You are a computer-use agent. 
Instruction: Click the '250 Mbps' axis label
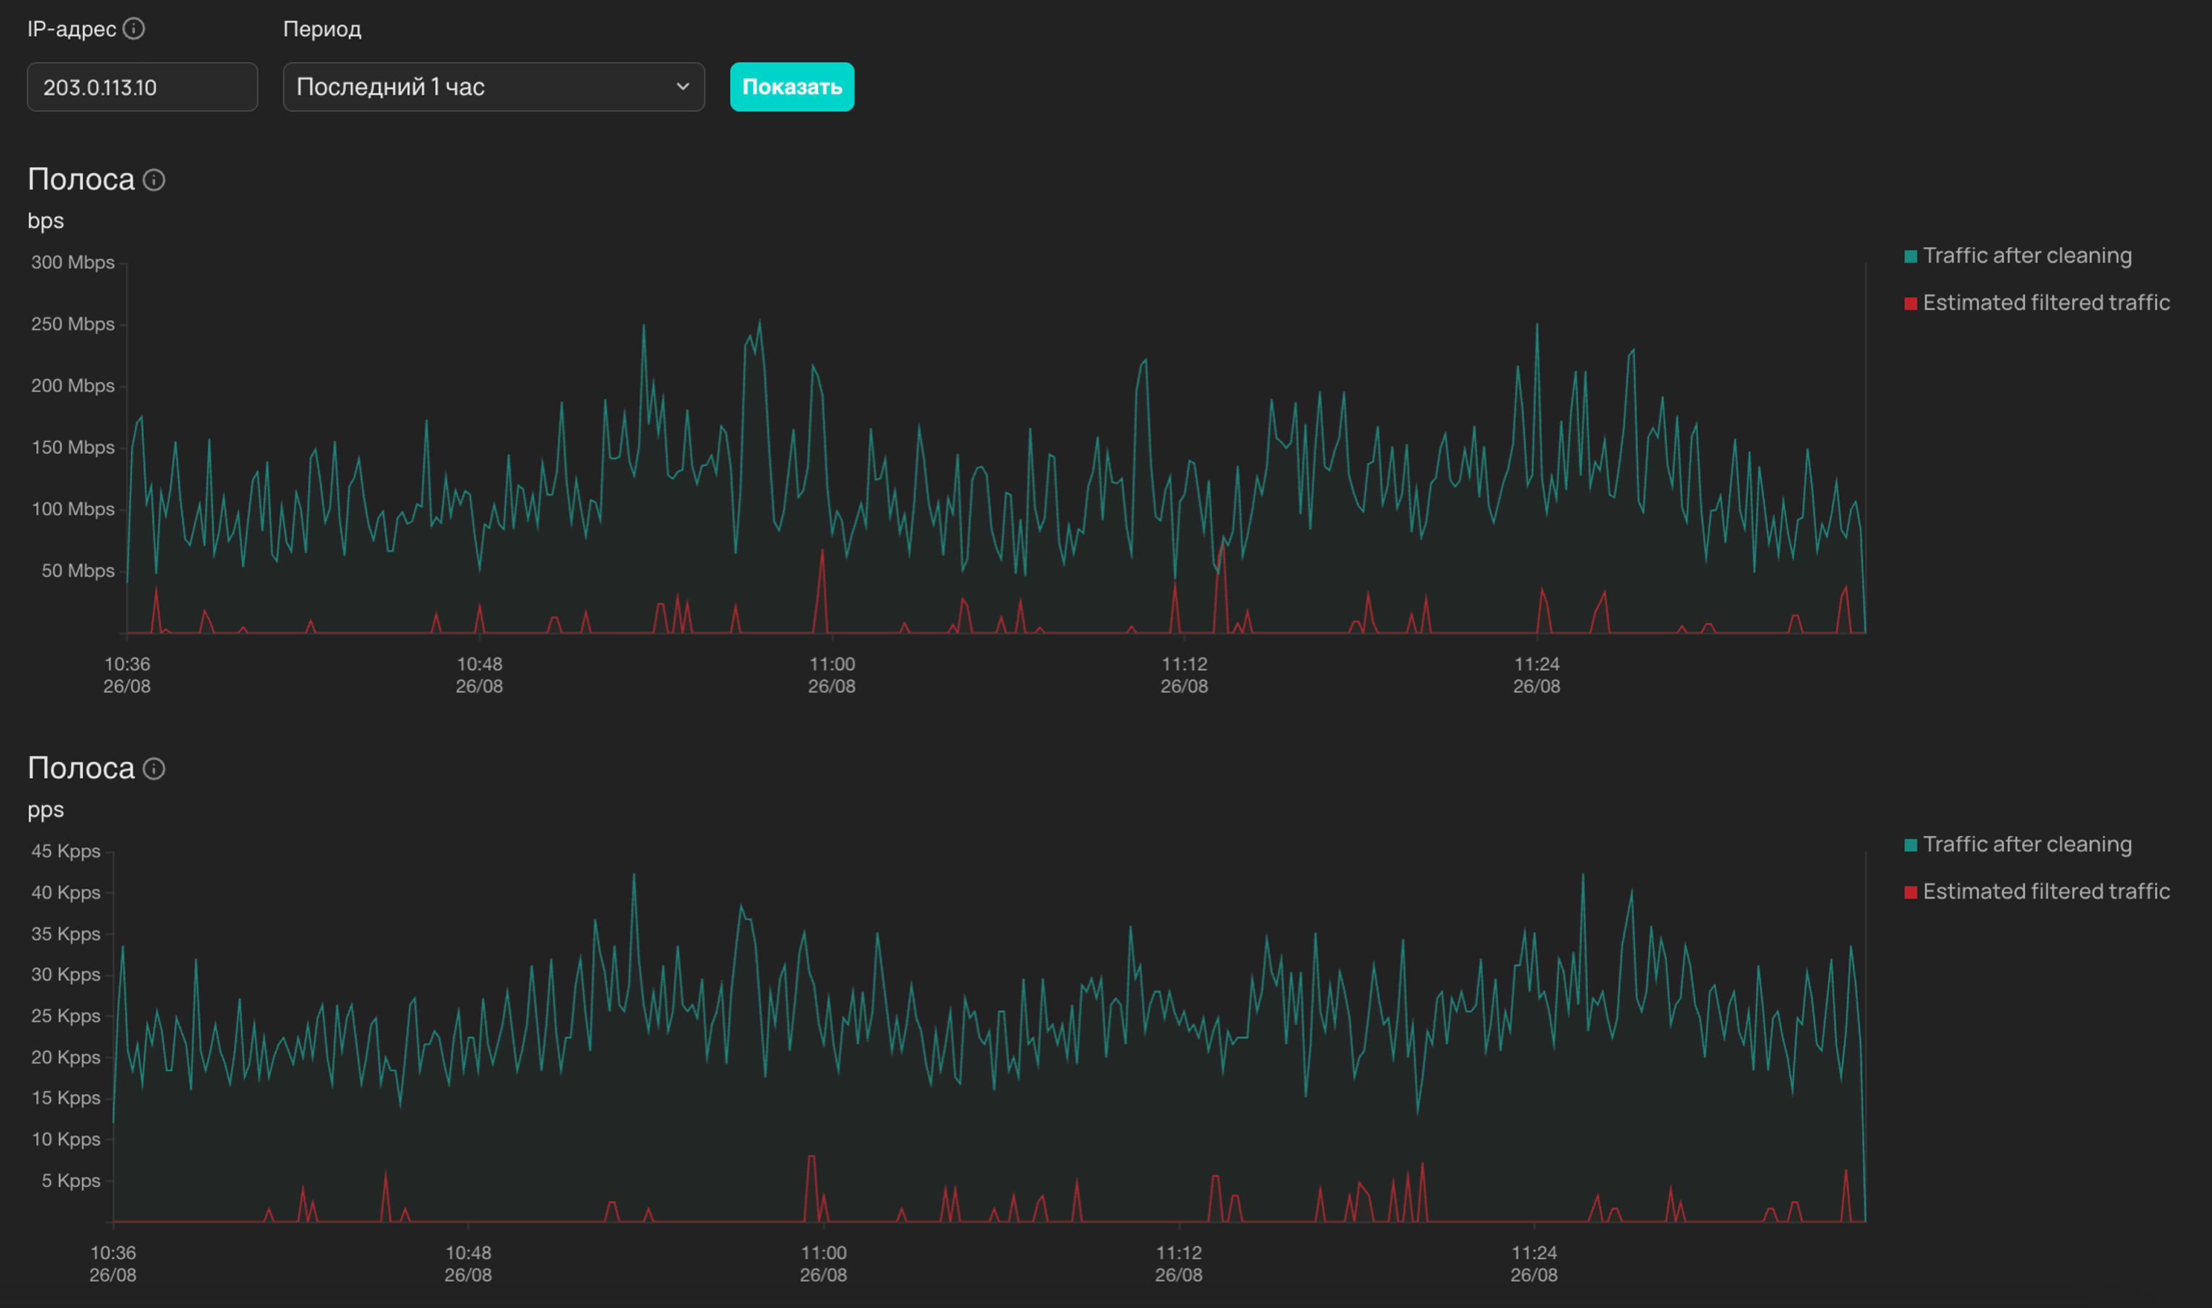click(73, 325)
